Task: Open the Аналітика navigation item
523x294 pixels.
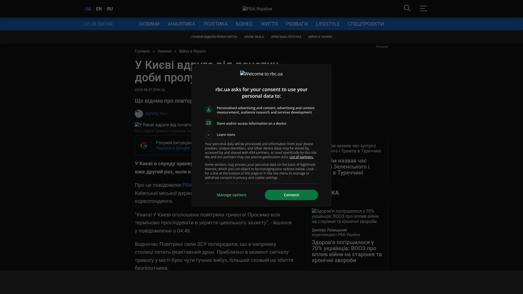Action: (181, 24)
